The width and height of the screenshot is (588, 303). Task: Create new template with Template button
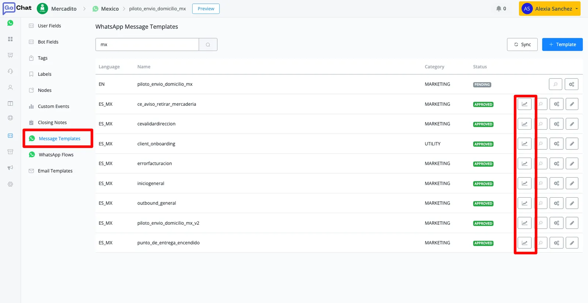click(562, 44)
